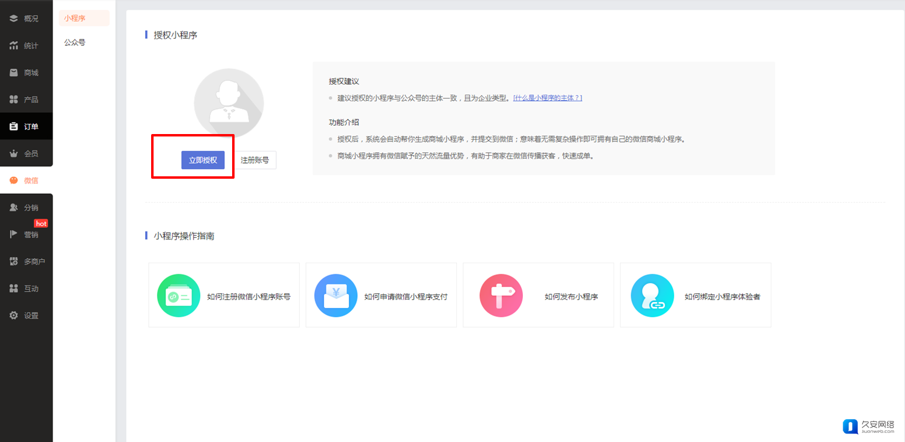Click the 互动 interaction icon
This screenshot has height=442, width=905.
click(x=13, y=289)
